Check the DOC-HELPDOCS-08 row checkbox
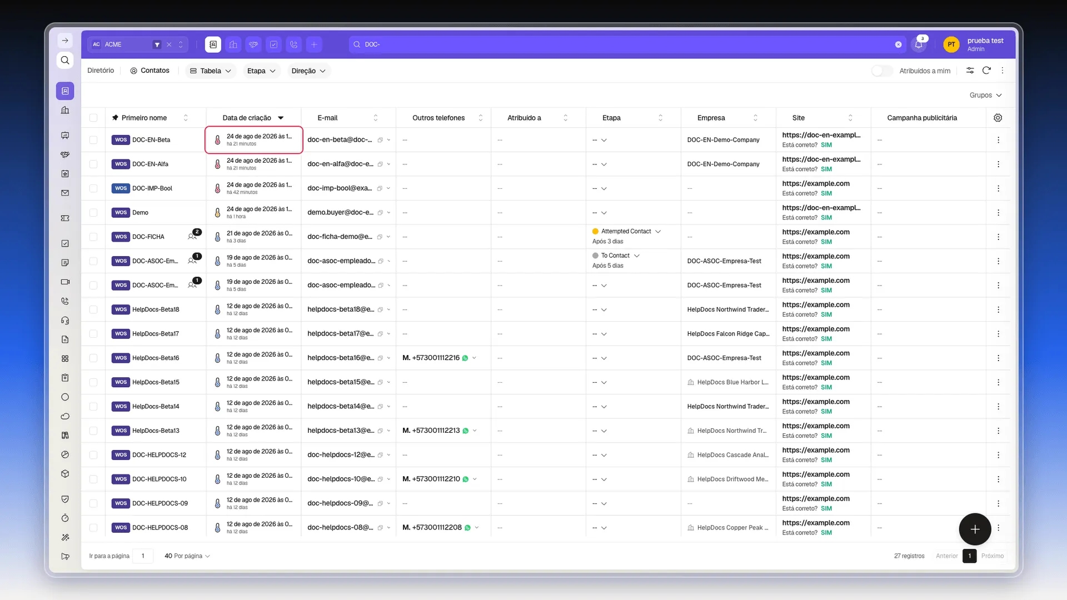This screenshot has width=1067, height=600. (93, 528)
